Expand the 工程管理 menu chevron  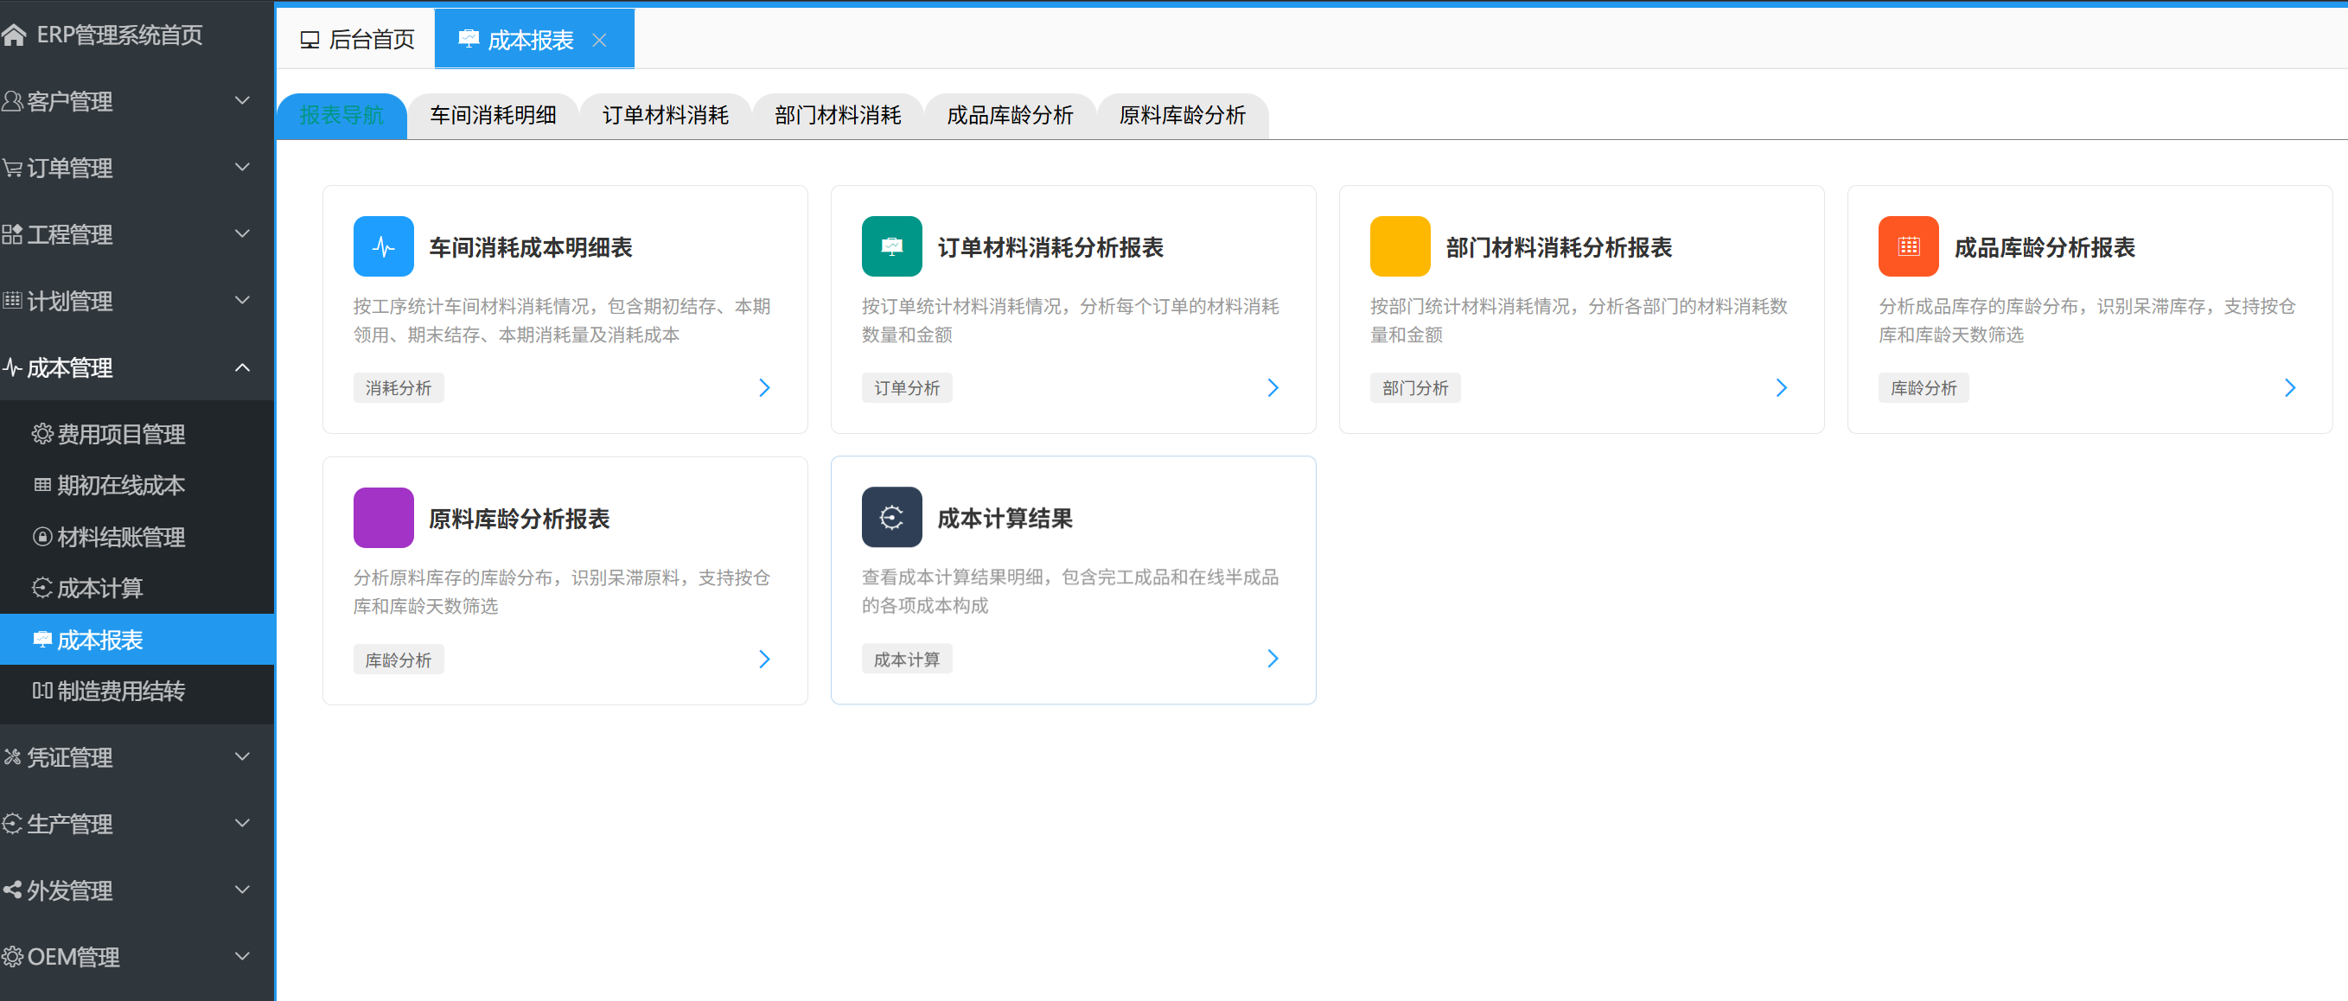coord(242,233)
